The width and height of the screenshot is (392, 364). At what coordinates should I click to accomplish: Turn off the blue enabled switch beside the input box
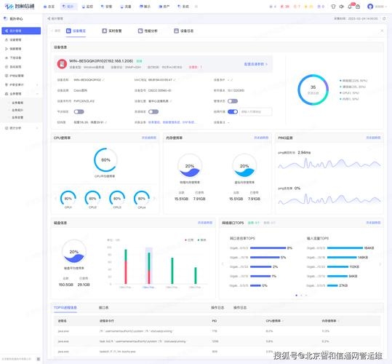click(233, 111)
